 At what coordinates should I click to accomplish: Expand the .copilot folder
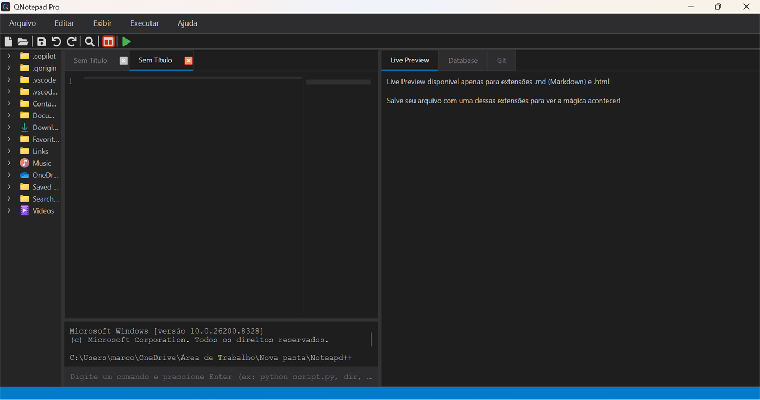click(9, 56)
